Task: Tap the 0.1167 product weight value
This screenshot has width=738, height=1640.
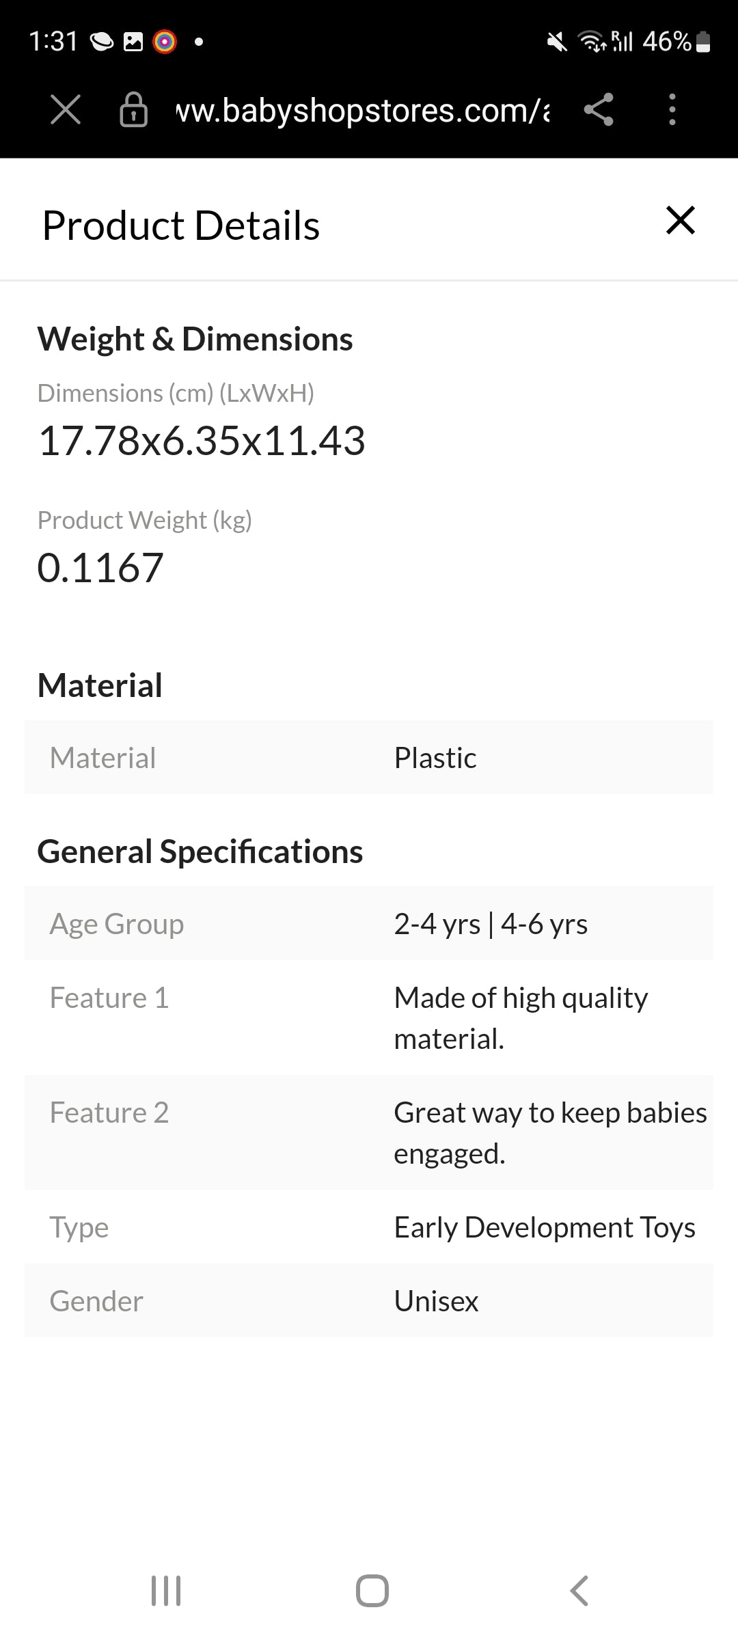Action: (x=100, y=568)
